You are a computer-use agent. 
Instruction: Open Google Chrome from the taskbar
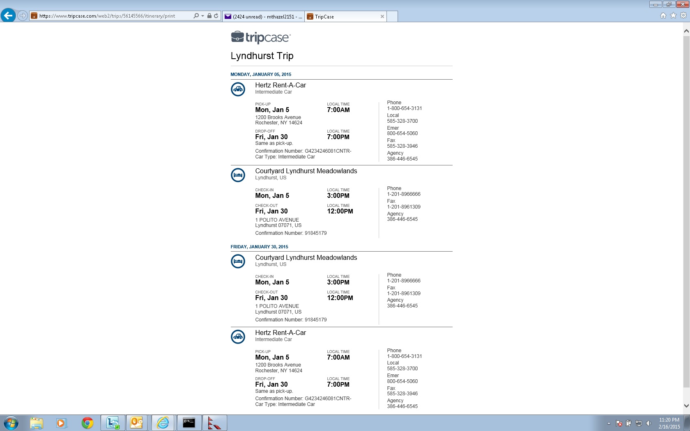tap(87, 423)
